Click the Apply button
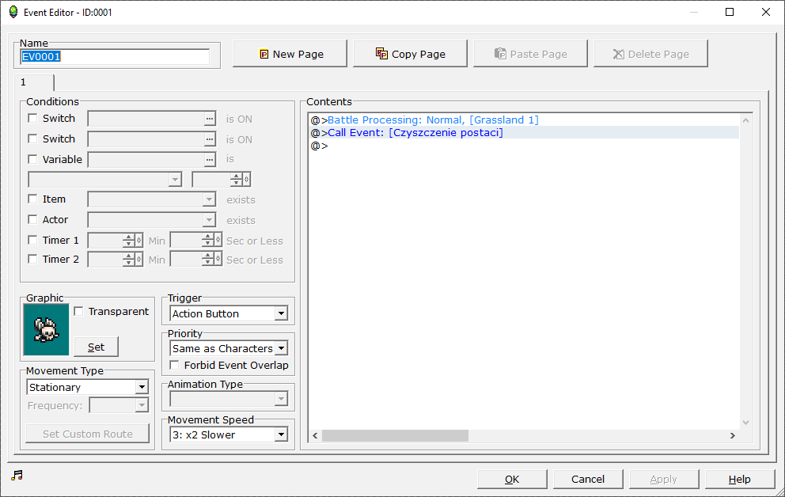The height and width of the screenshot is (497, 785). (664, 479)
